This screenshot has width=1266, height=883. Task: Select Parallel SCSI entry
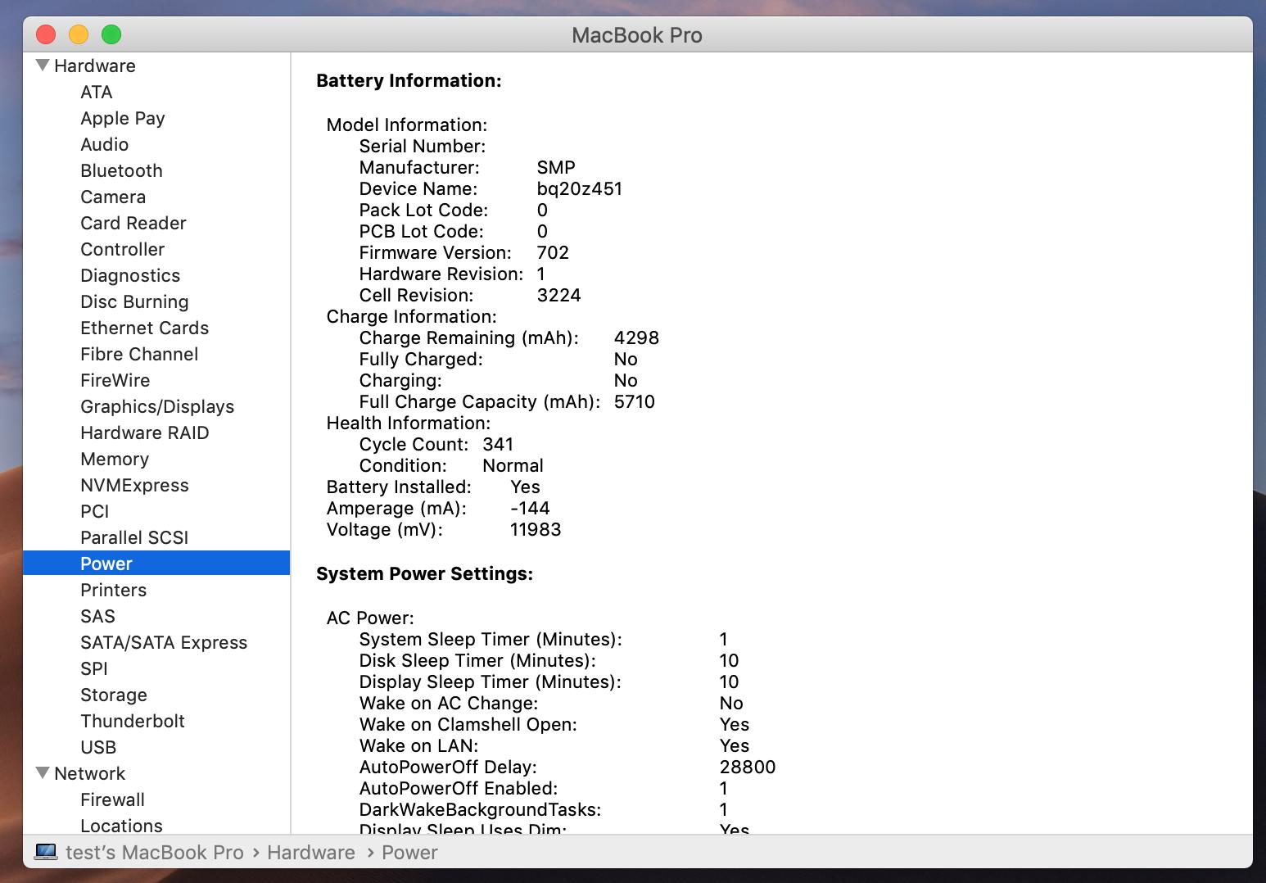pos(134,537)
